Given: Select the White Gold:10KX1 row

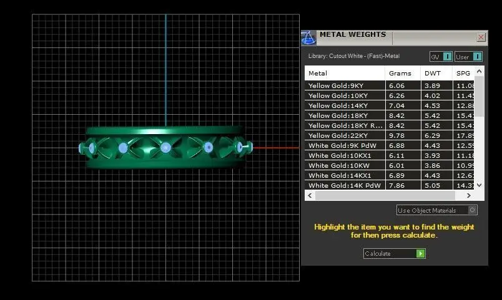Looking at the screenshot, I should click(x=390, y=155).
